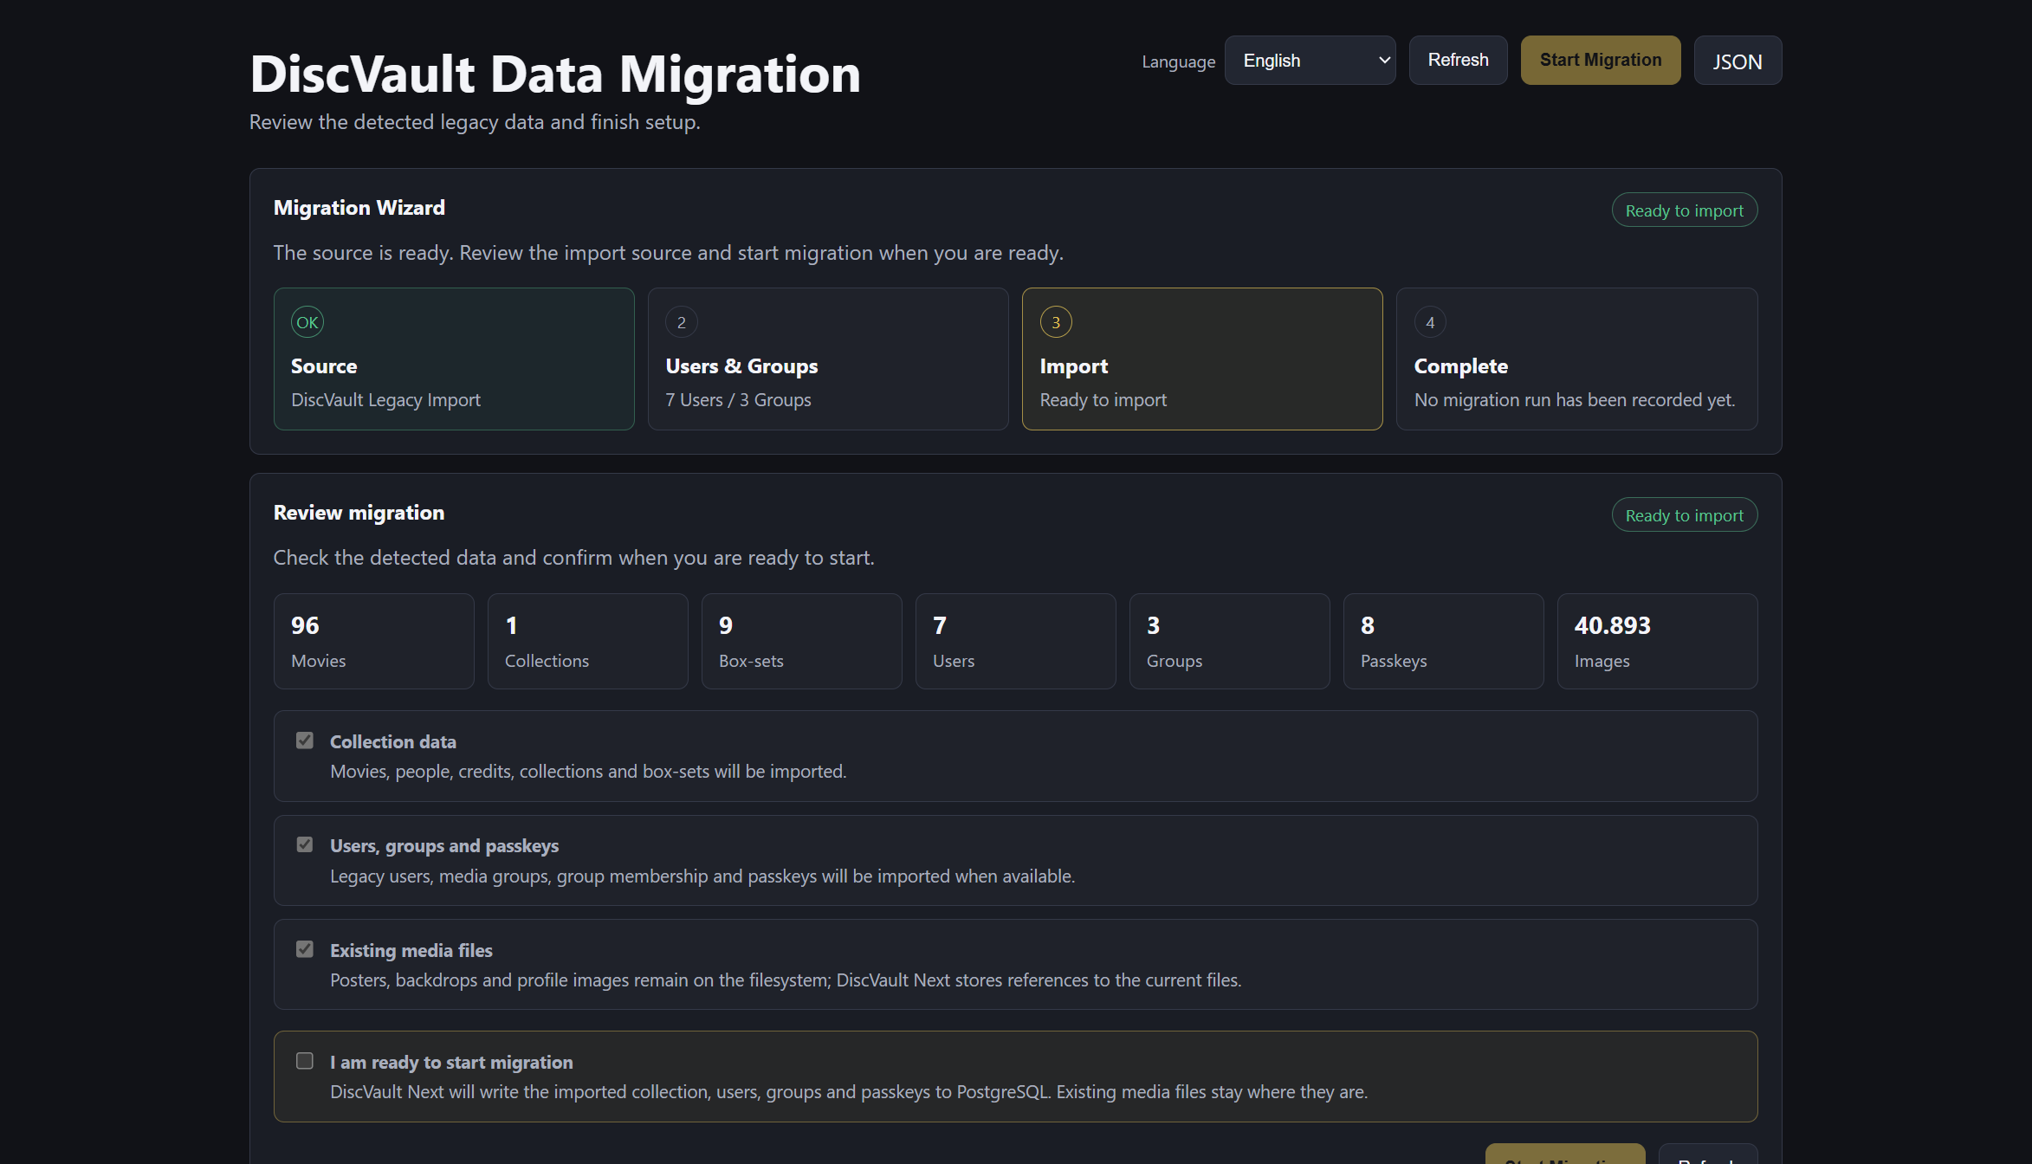Click the step 4 number badge
Image resolution: width=2032 pixels, height=1164 pixels.
(x=1430, y=322)
